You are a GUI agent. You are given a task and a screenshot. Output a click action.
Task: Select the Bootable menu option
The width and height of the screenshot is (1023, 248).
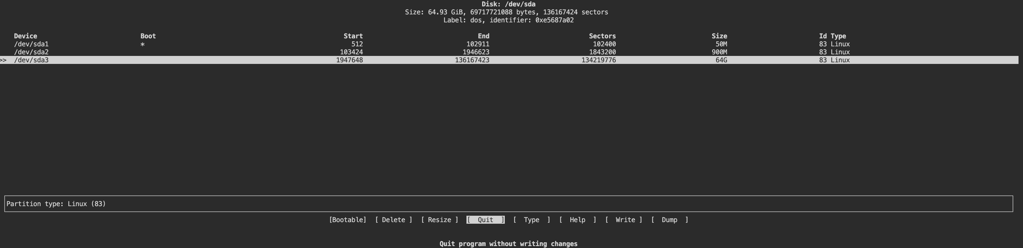348,220
